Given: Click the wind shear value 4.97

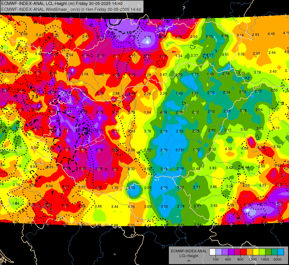Looking at the screenshot, I should [x=210, y=55].
